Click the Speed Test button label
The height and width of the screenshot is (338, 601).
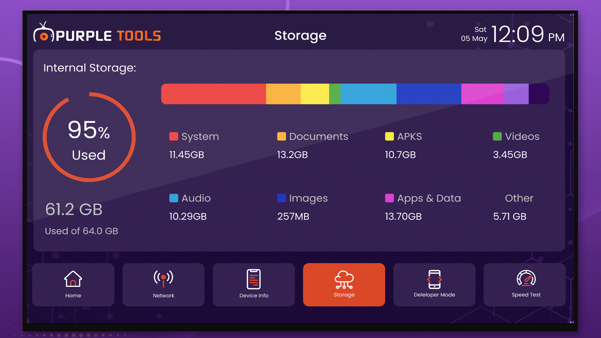[526, 295]
